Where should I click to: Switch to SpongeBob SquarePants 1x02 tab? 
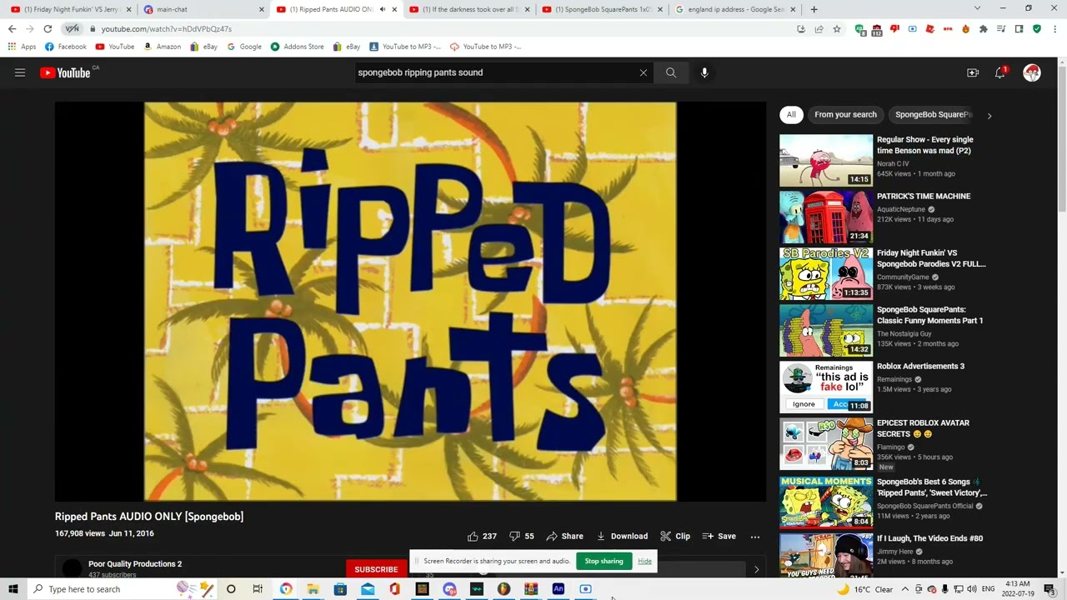point(602,9)
